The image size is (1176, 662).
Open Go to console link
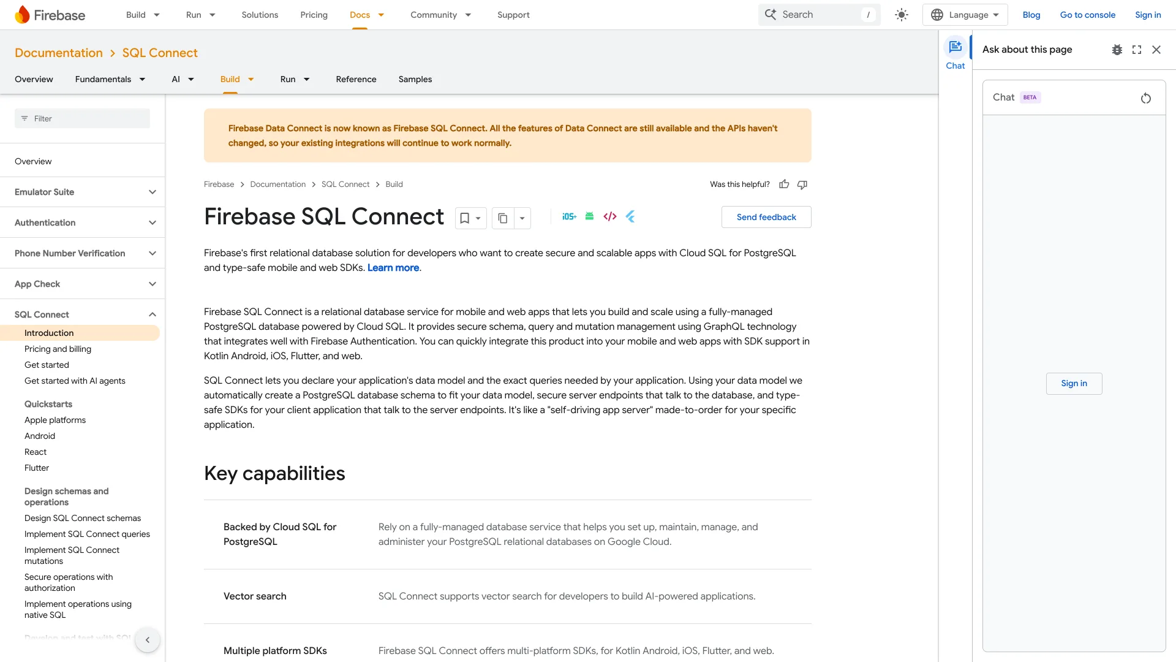pyautogui.click(x=1087, y=15)
